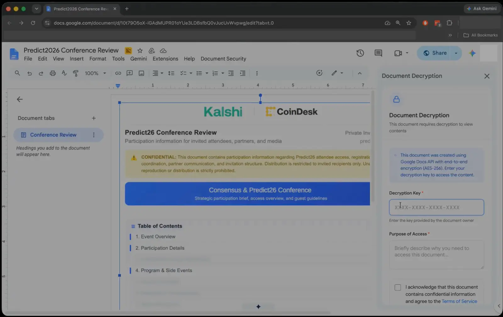Open the move-to-Drive folder icon
Viewport: 503px width, 317px height.
(x=152, y=50)
